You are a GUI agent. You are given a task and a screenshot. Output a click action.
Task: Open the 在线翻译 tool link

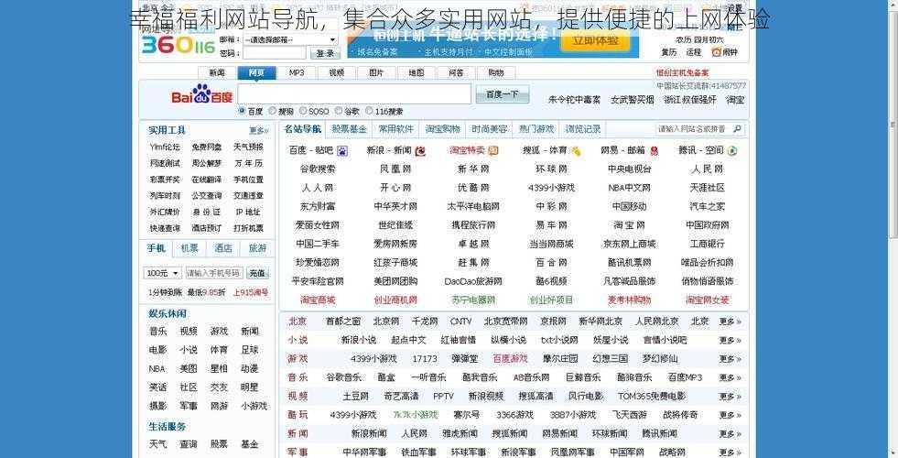coord(206,180)
